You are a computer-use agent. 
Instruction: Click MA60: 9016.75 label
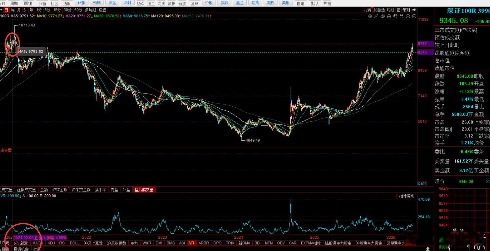(136, 16)
